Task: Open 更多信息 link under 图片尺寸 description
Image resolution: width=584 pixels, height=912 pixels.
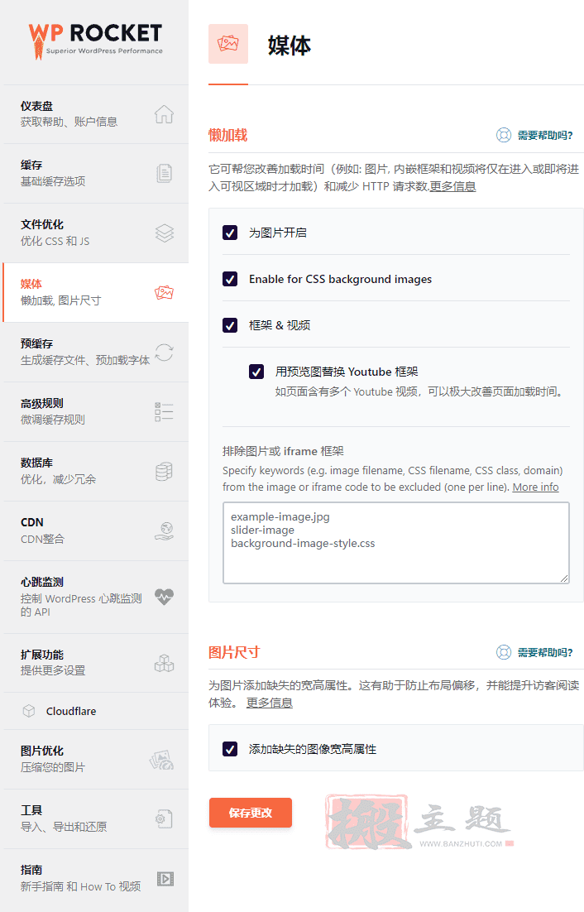Action: [x=269, y=703]
